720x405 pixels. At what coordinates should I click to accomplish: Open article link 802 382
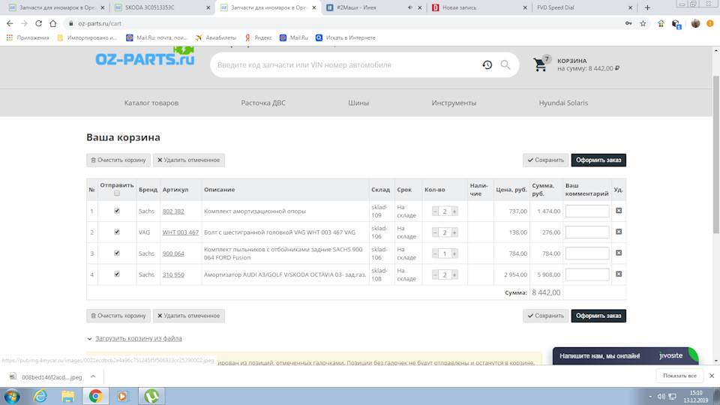pyautogui.click(x=173, y=211)
